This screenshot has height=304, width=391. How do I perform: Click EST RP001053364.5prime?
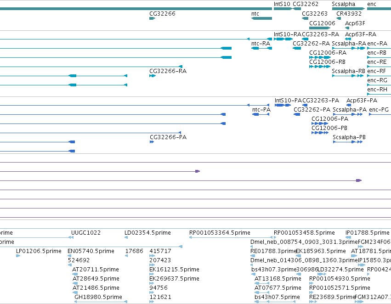(220, 233)
